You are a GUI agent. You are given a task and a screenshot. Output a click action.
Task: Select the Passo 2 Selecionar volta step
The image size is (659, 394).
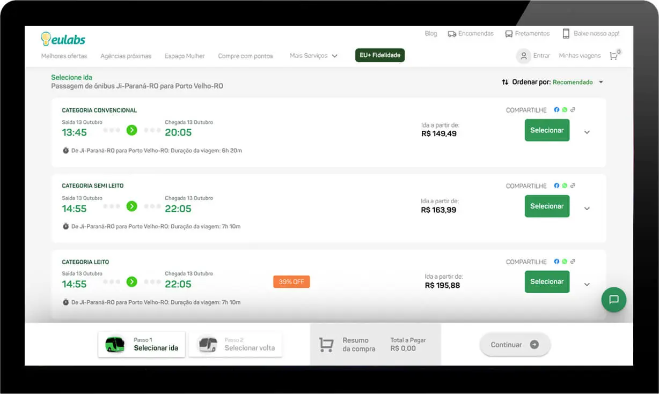pyautogui.click(x=236, y=344)
